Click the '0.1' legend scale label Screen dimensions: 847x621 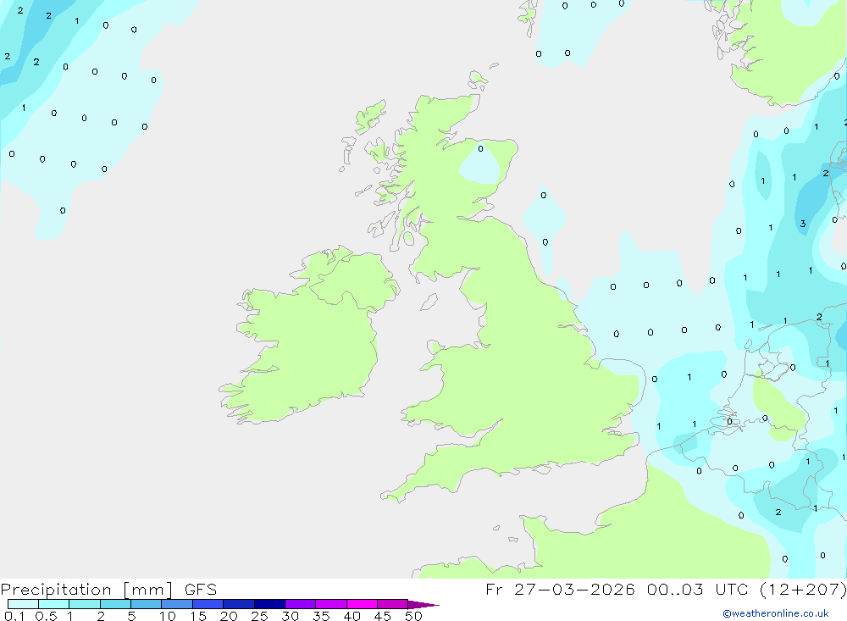(x=14, y=616)
